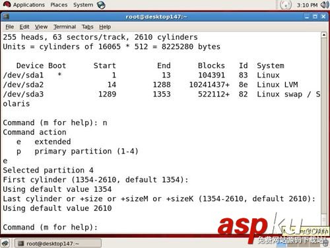Open the Places menu
Viewport: 330px width, 248px height.
(x=59, y=5)
